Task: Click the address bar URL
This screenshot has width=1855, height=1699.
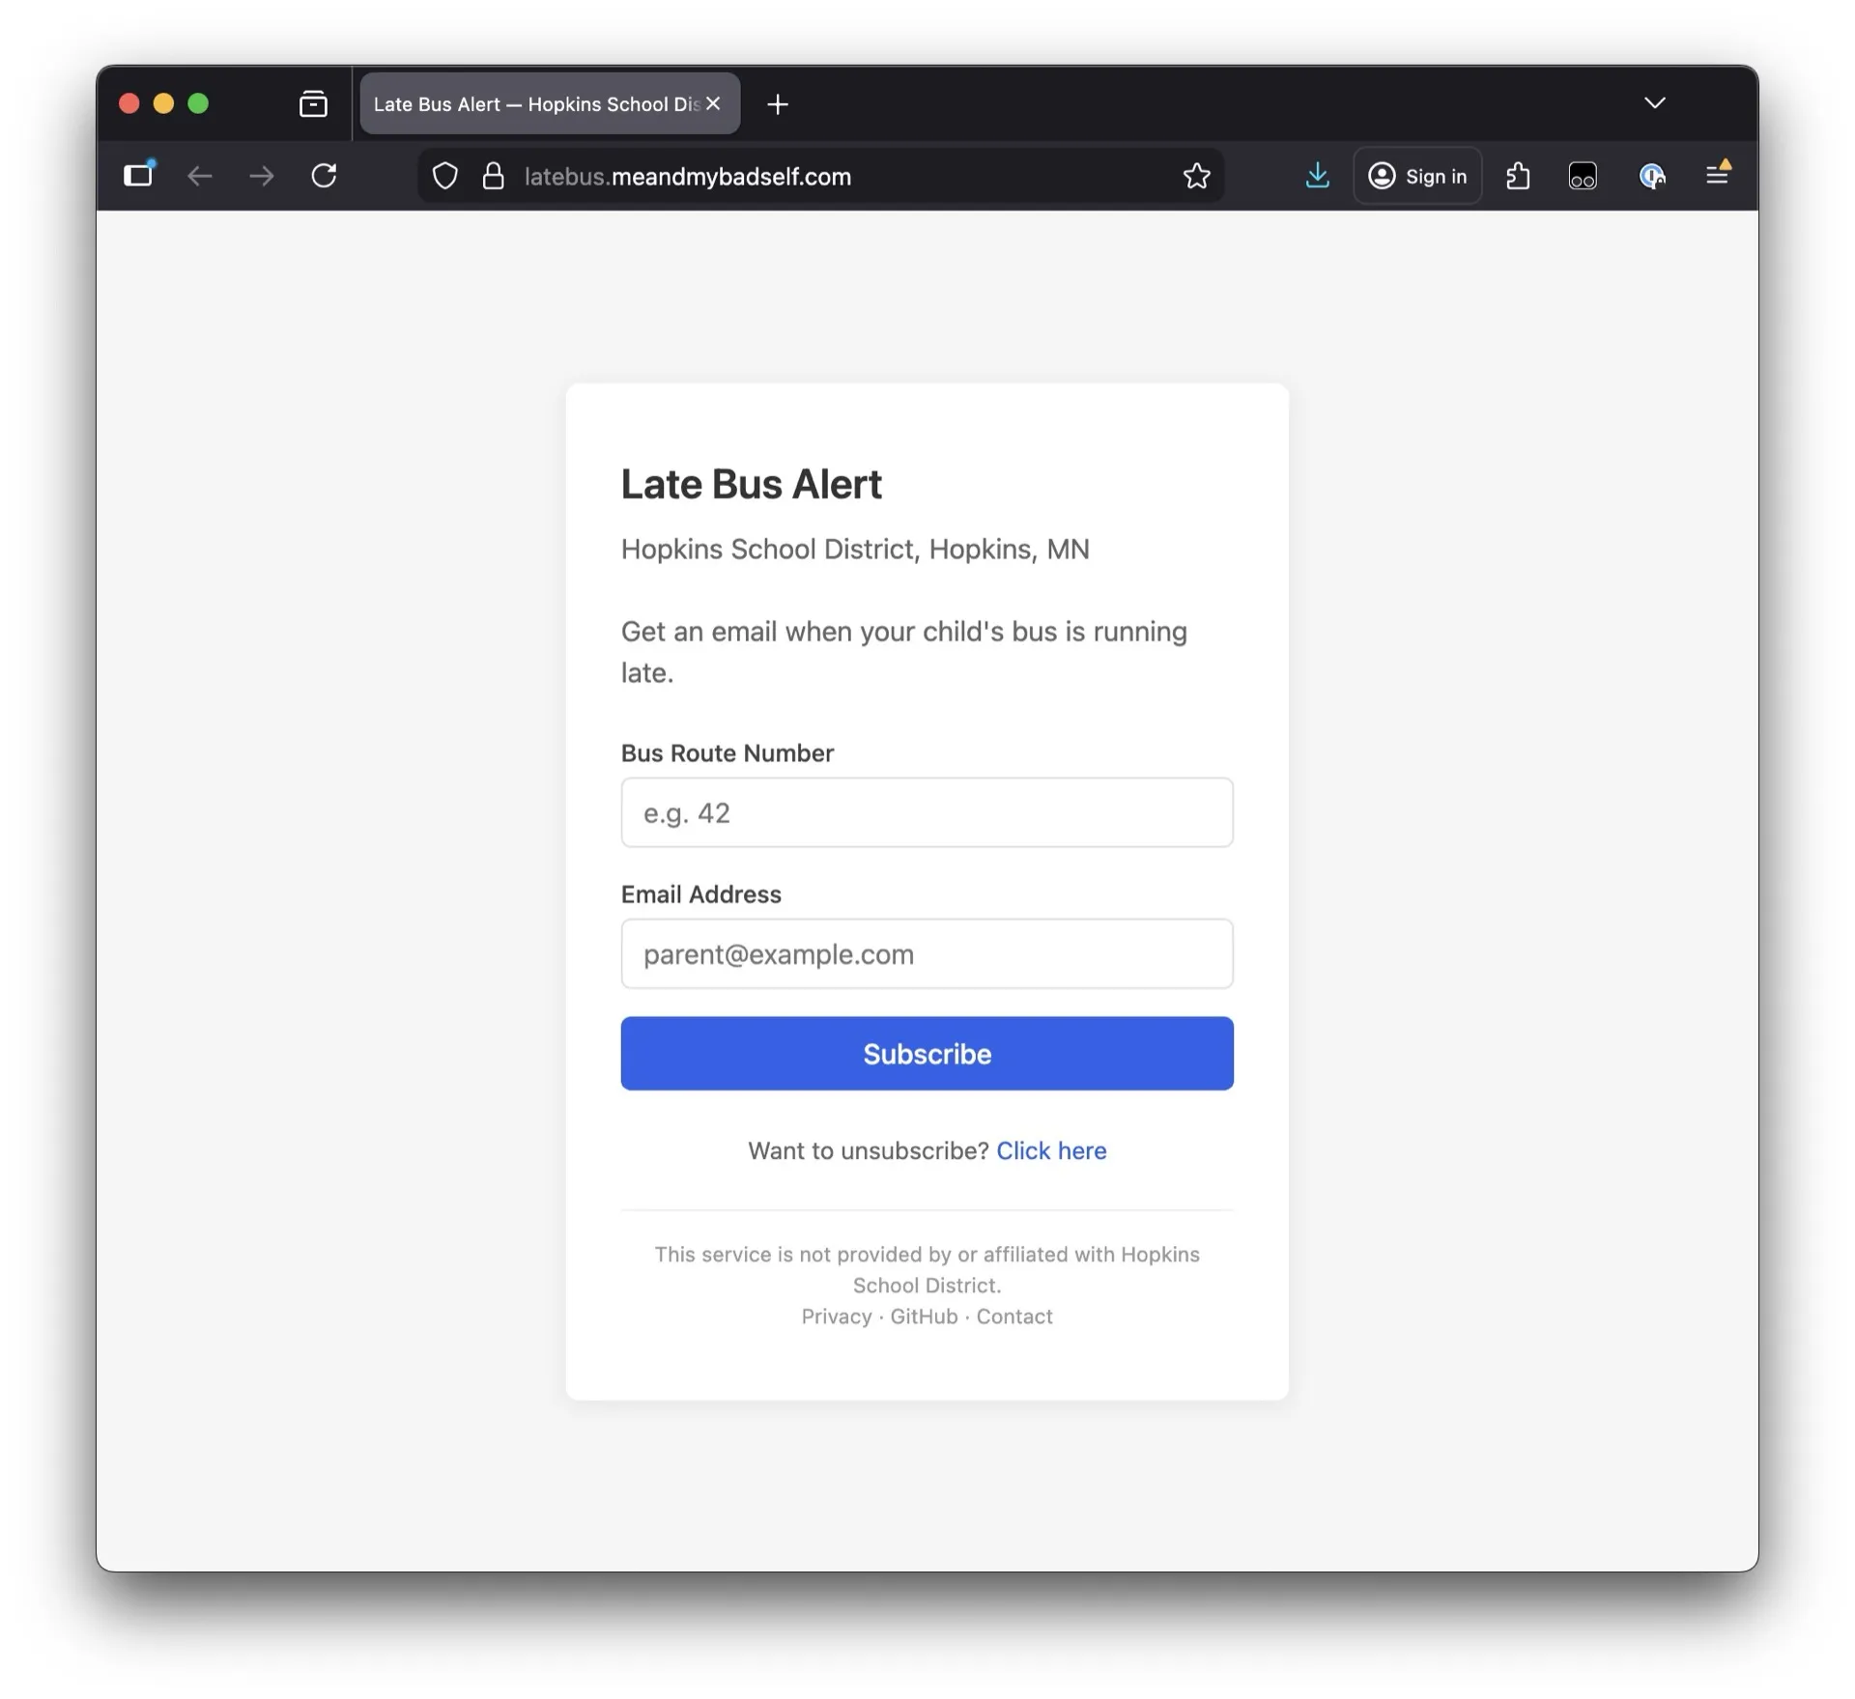Action: coord(687,177)
